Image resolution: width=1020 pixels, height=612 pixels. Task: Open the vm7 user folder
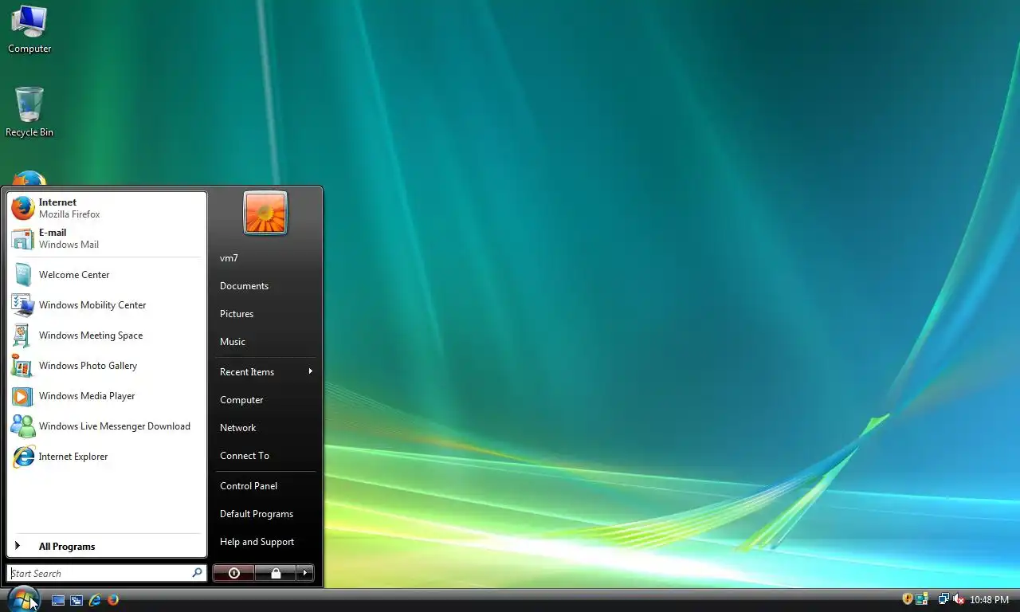265,258
